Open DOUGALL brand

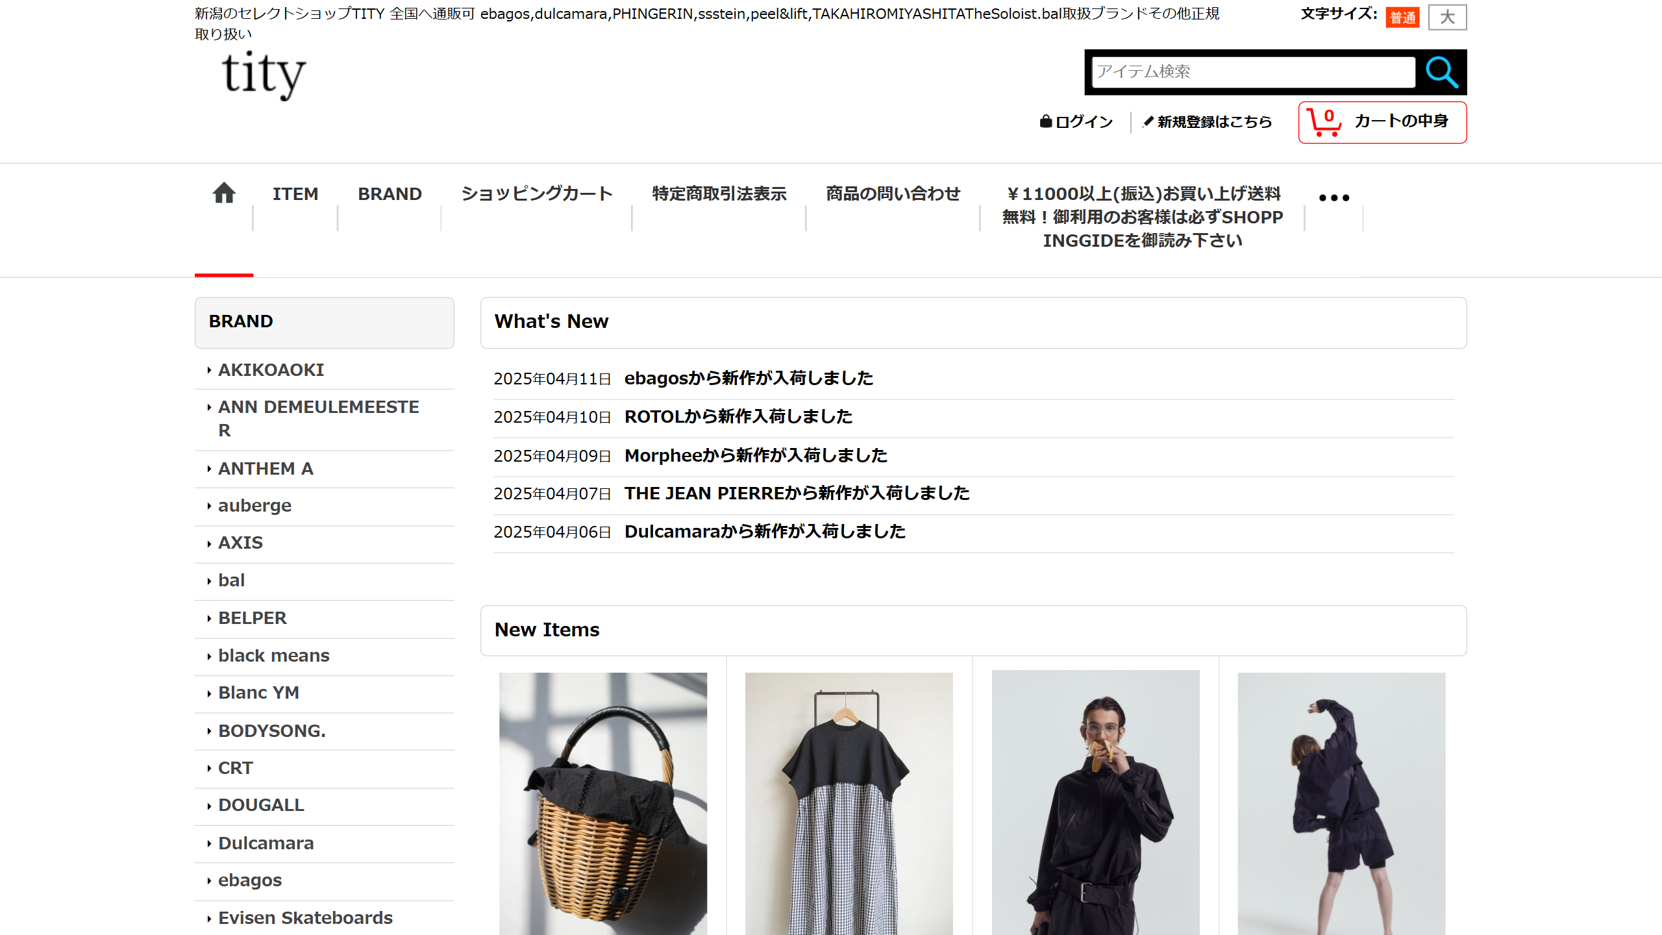(261, 805)
